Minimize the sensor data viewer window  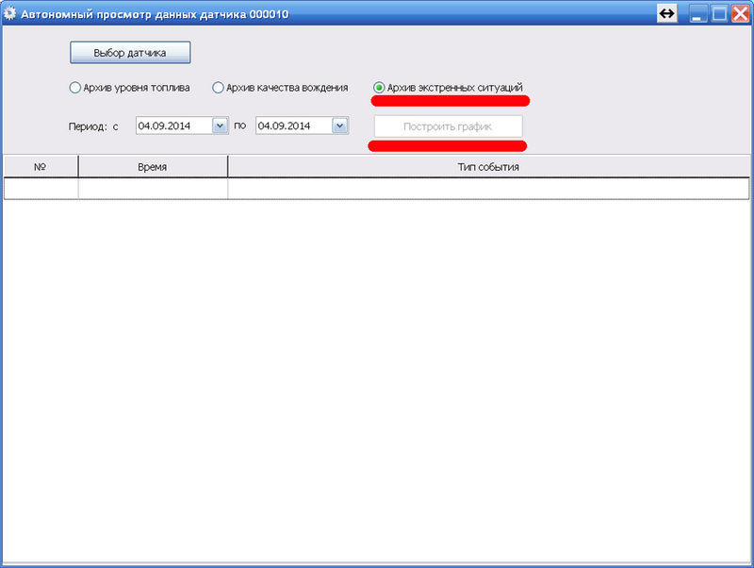click(697, 13)
